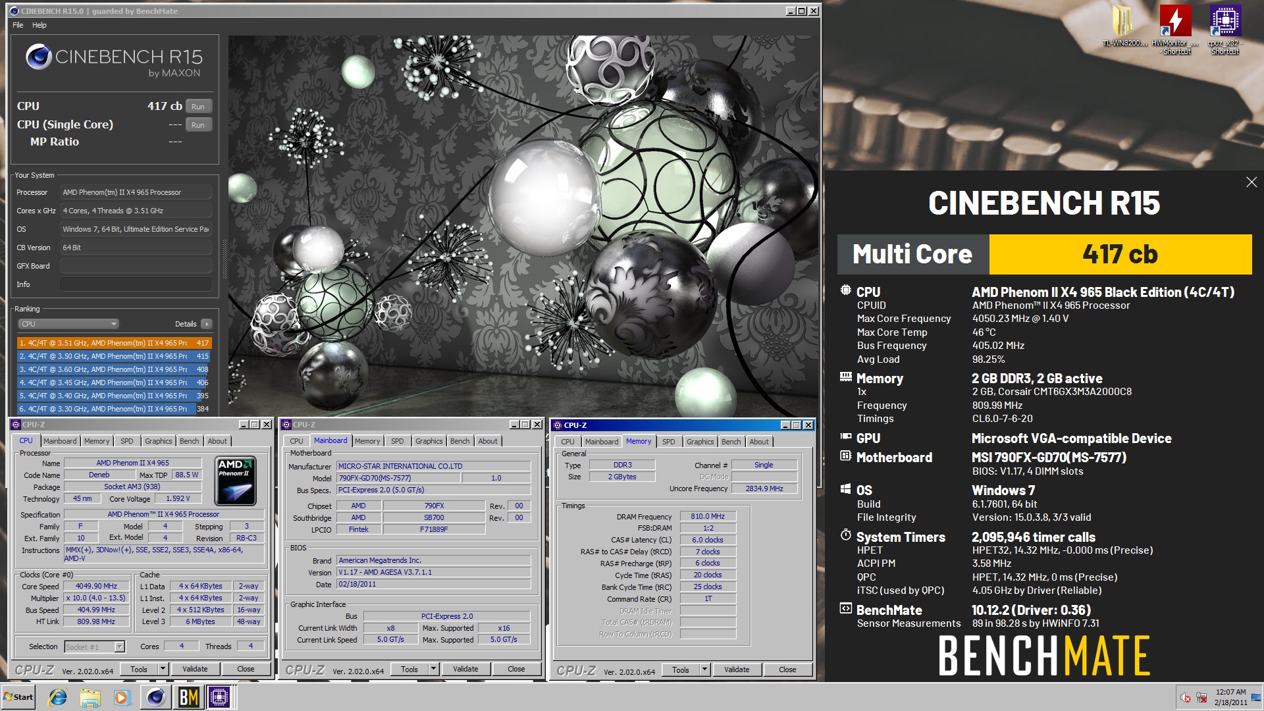Switch to Cinebench from the taskbar

(x=155, y=697)
